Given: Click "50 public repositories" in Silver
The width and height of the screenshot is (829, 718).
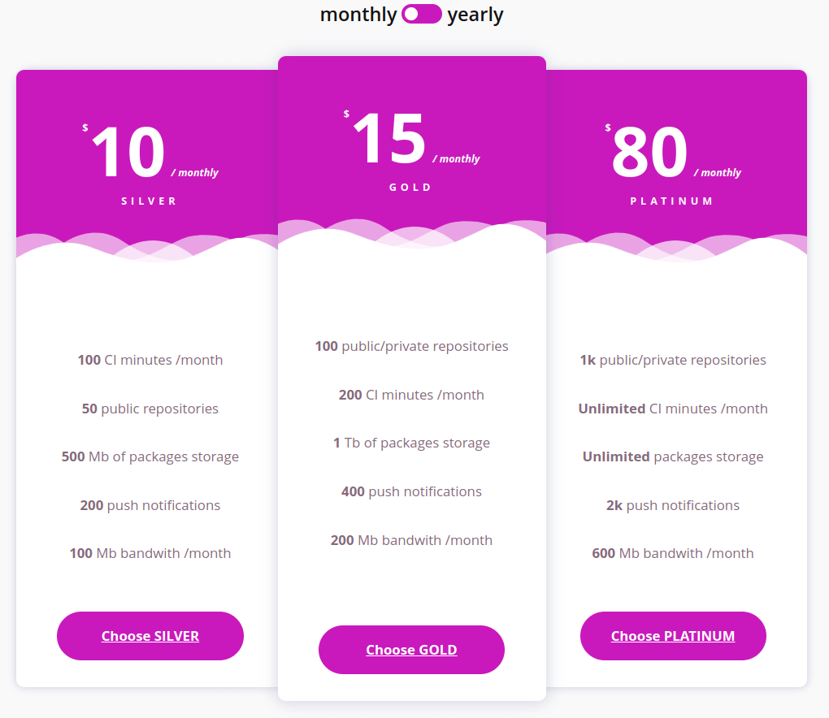Looking at the screenshot, I should click(150, 409).
